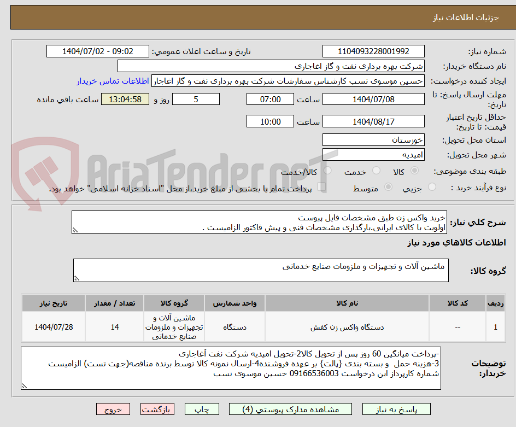The height and width of the screenshot is (427, 516).
Task: Click the بازگشت (Back) button
Action: tap(157, 409)
